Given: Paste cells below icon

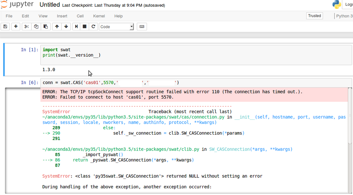Looking at the screenshot, I should coord(46,26).
